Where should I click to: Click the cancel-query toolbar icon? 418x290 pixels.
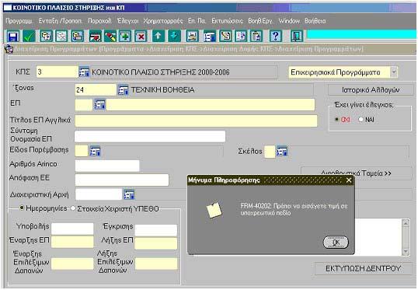61,36
